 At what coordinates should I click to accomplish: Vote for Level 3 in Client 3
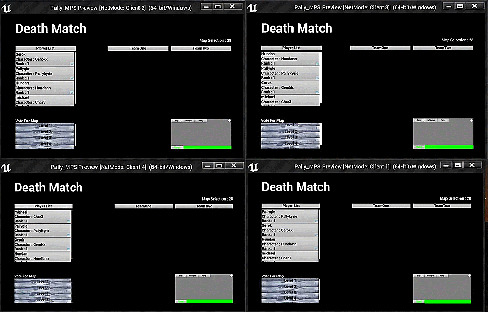click(290, 137)
